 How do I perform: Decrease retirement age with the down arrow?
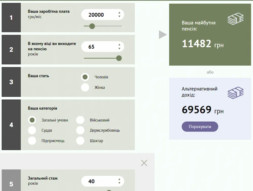pos(119,49)
